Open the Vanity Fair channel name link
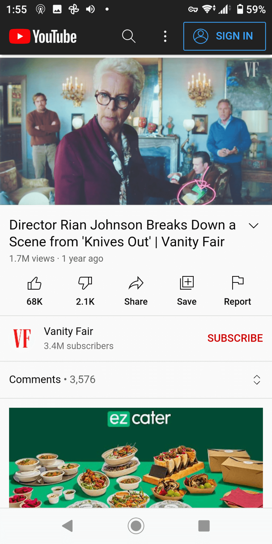 coord(69,331)
